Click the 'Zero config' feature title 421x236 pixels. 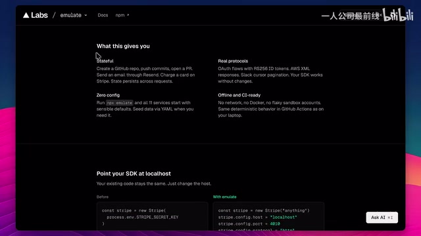pyautogui.click(x=108, y=95)
